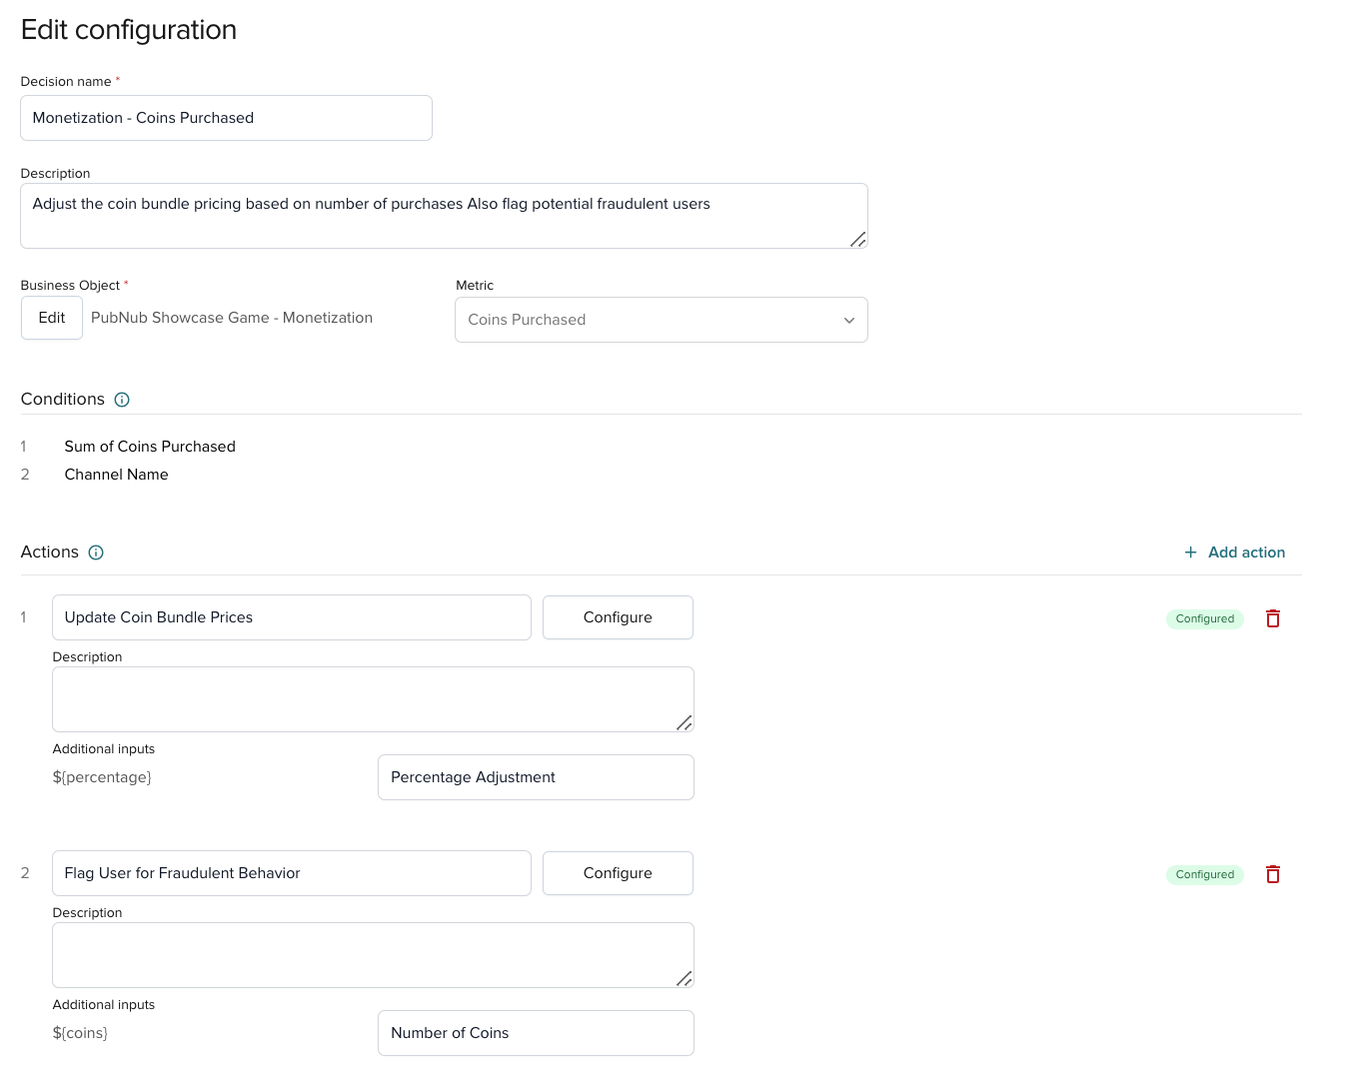This screenshot has width=1369, height=1081.
Task: Configure the Update Coin Bundle Prices action
Action: [x=618, y=617]
